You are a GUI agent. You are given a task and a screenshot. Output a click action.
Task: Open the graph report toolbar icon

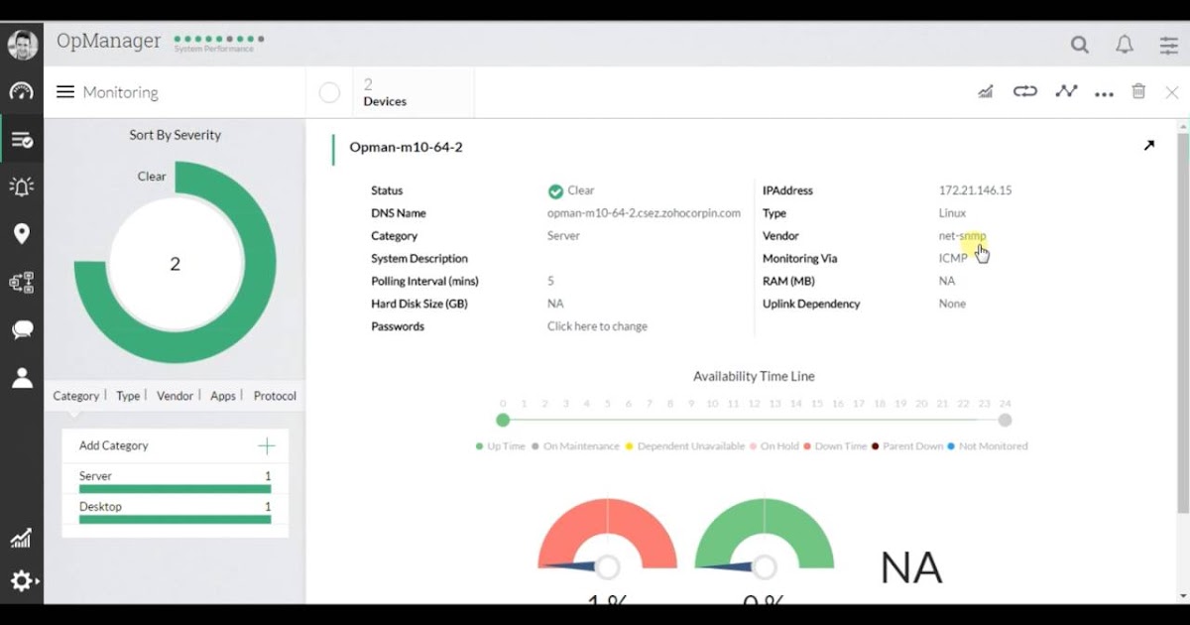[x=985, y=91]
